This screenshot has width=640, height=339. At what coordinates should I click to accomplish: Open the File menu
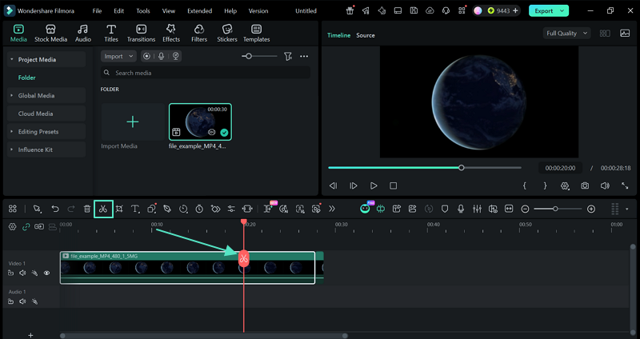(x=97, y=11)
